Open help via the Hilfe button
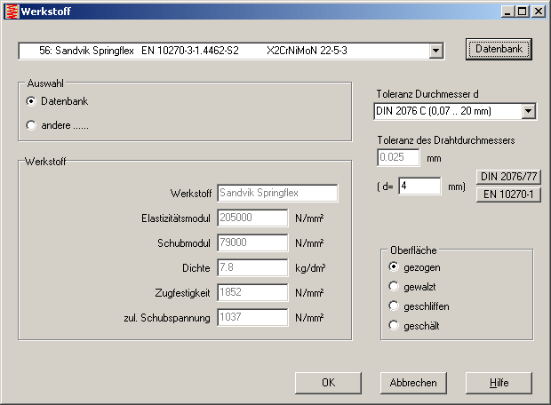Viewport: 551px width, 405px height. pos(499,383)
